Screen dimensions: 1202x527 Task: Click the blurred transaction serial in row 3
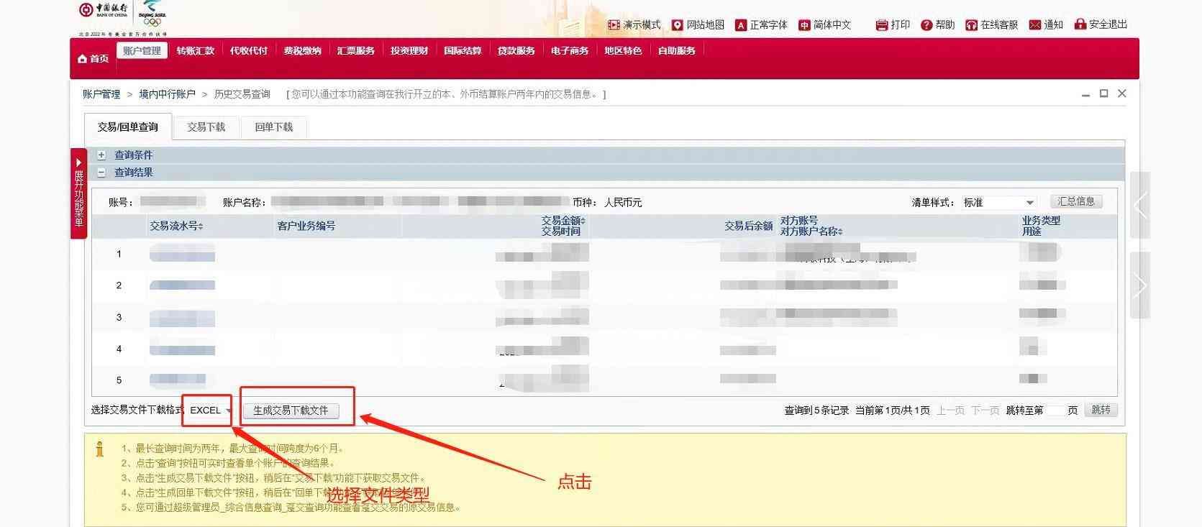182,317
